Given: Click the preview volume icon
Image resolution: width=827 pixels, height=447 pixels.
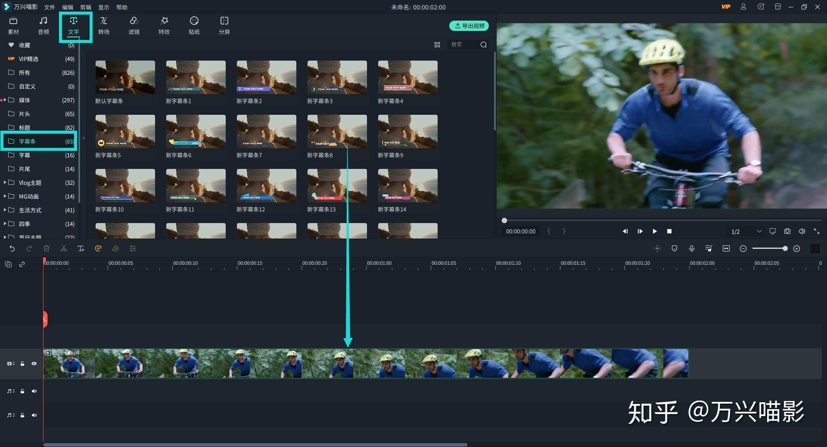Looking at the screenshot, I should pos(802,231).
